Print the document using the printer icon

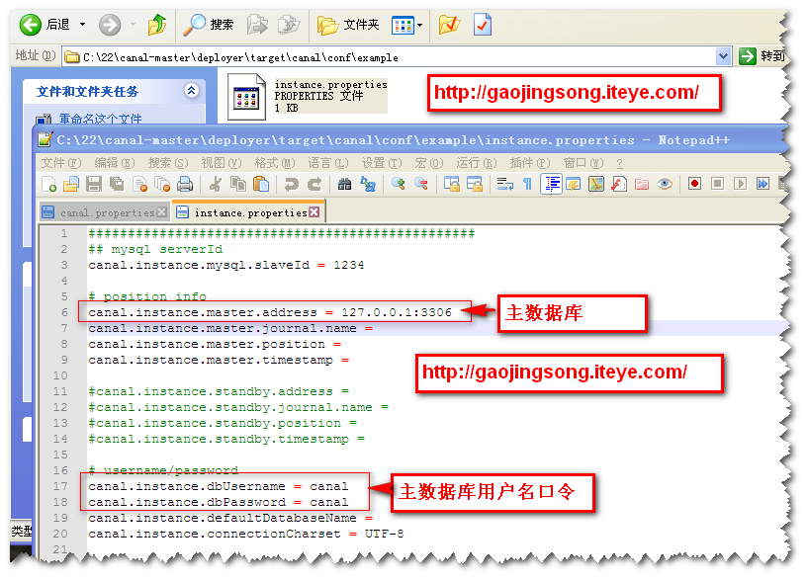(185, 184)
